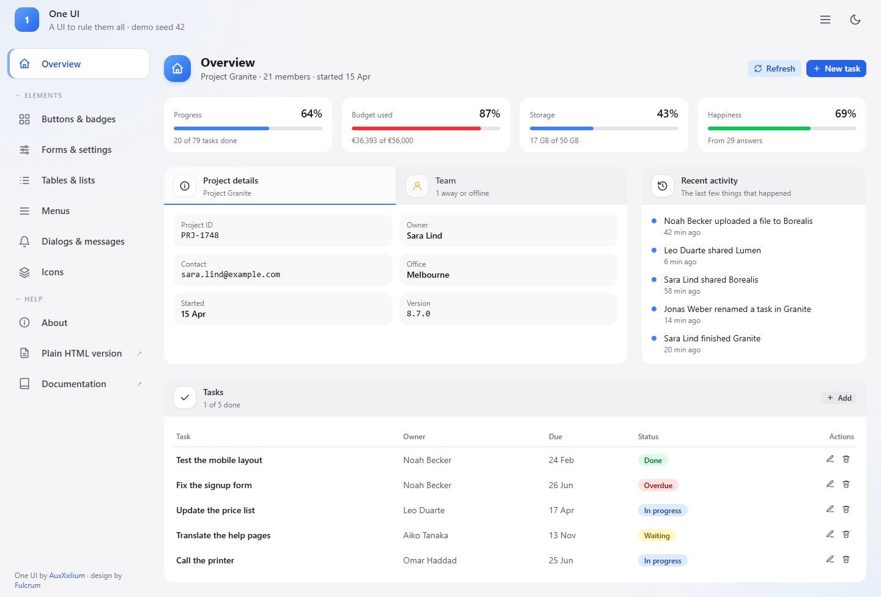Navigate to Tables & lists
The image size is (881, 597).
coord(78,180)
